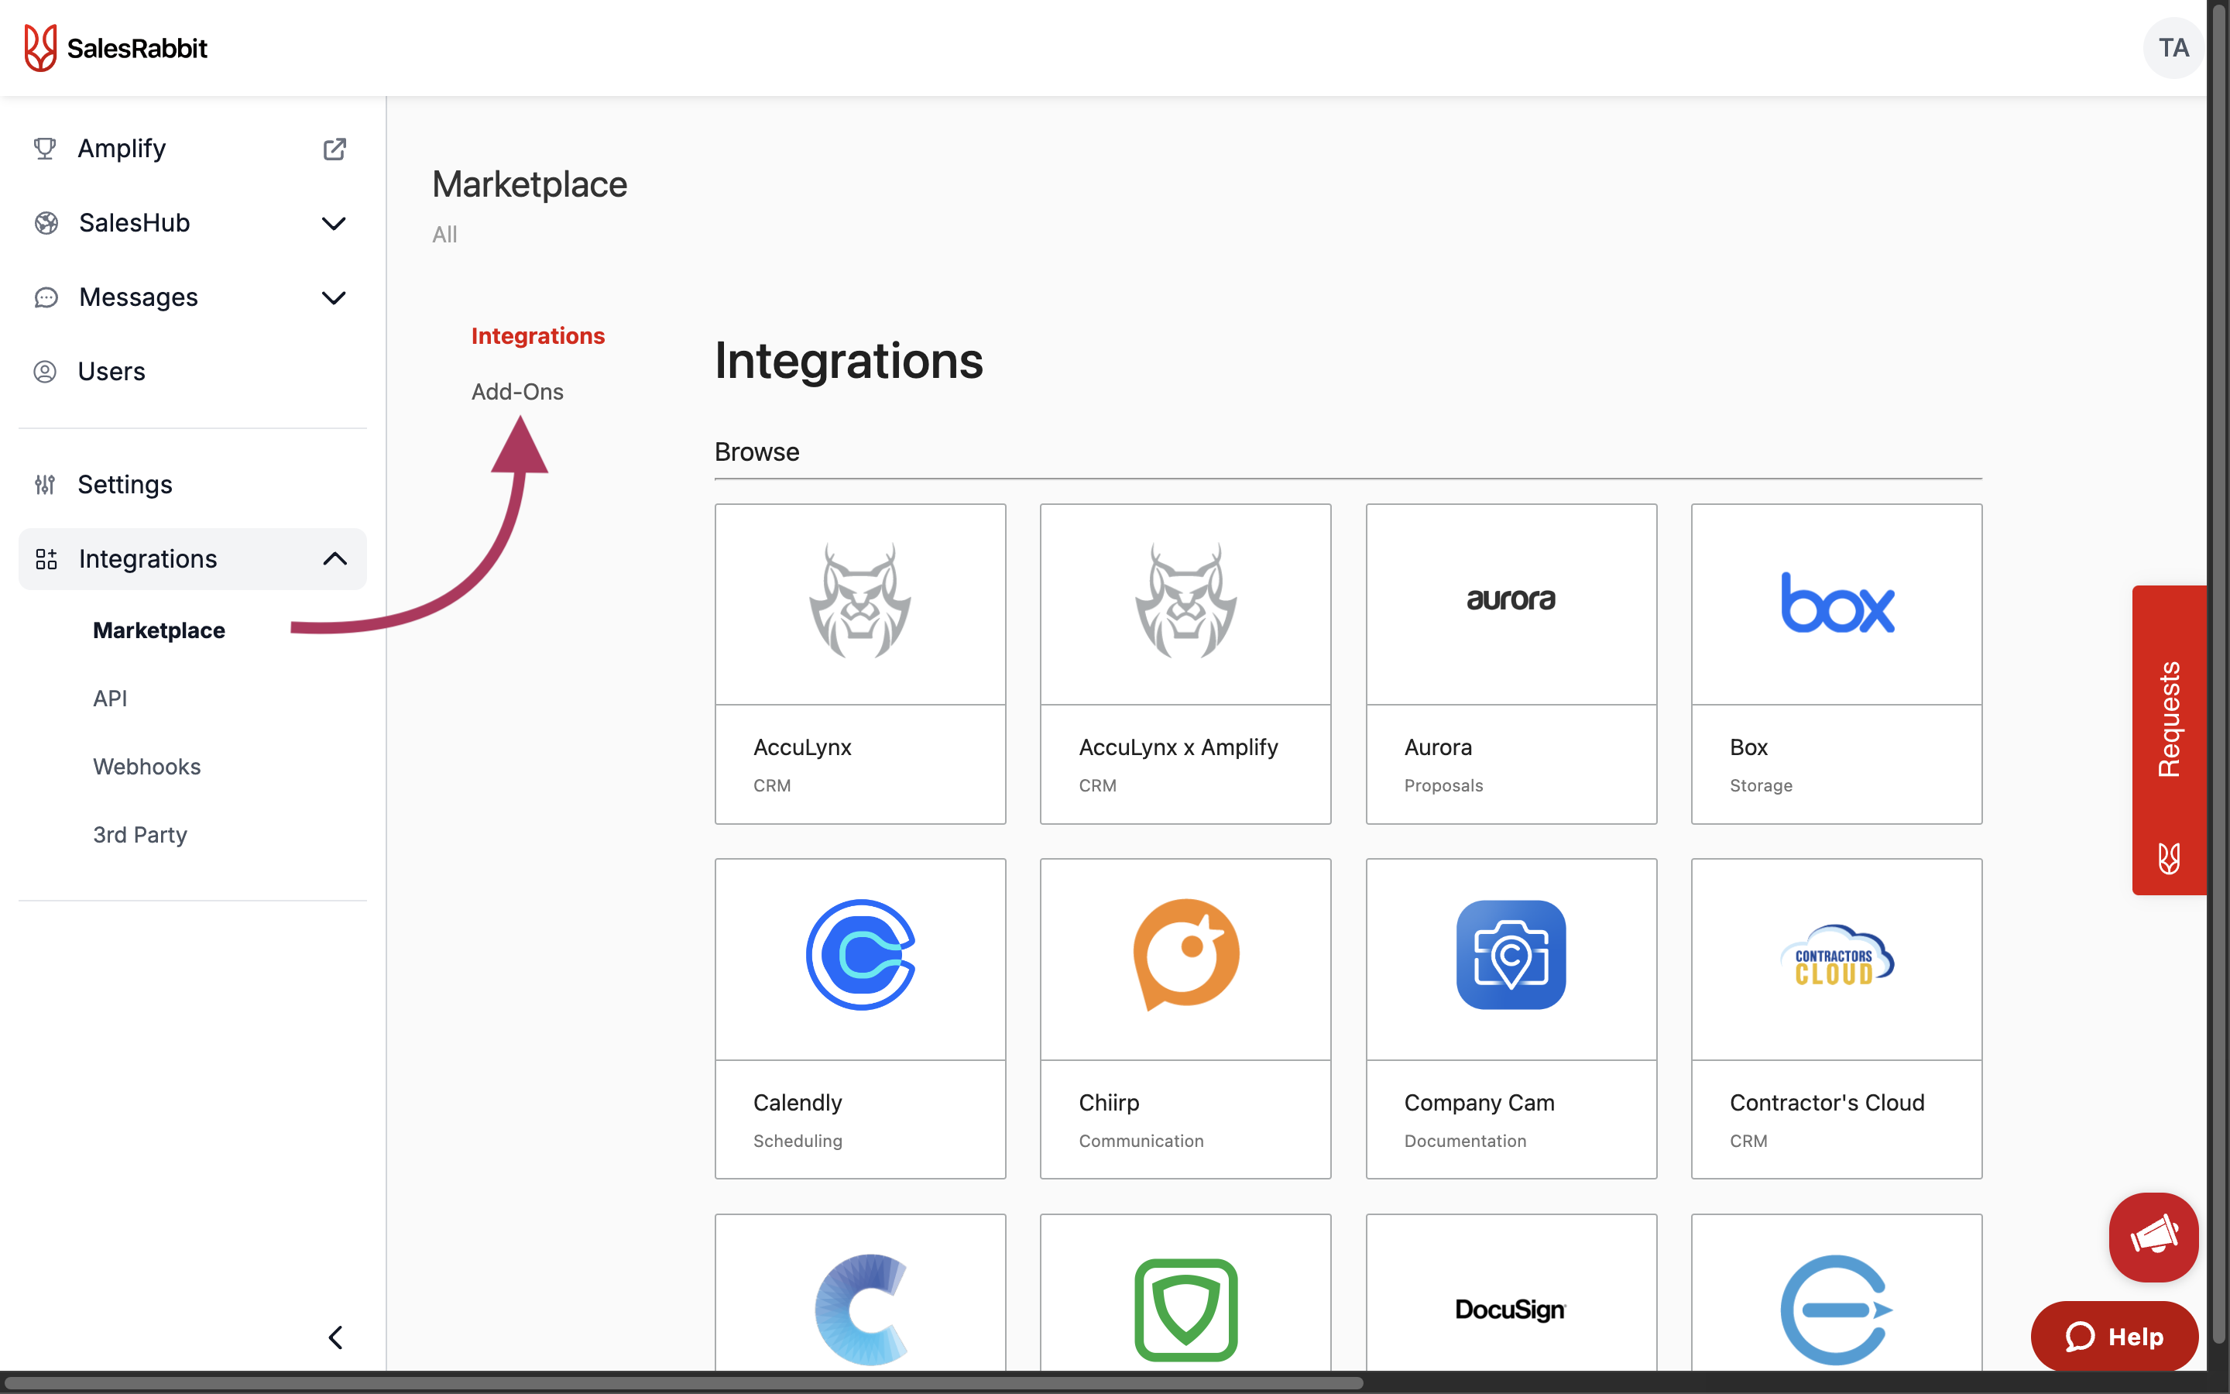Click 'Documentation' label under Company Cam
This screenshot has height=1394, width=2230.
(x=1465, y=1141)
